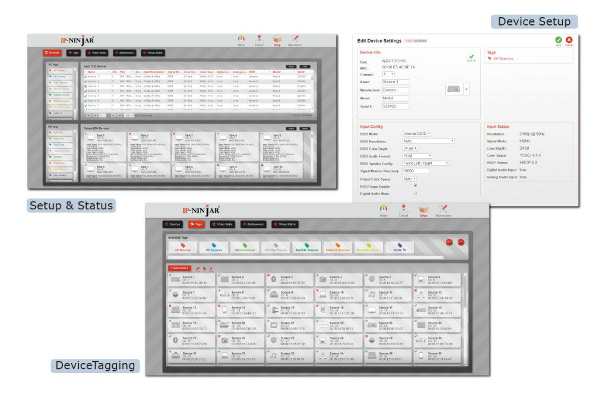Click the Transmitters button above source grid
Screen dimensions: 608x394
179,268
